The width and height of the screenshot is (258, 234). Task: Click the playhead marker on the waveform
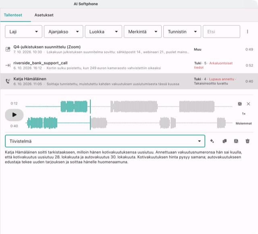click(x=90, y=115)
